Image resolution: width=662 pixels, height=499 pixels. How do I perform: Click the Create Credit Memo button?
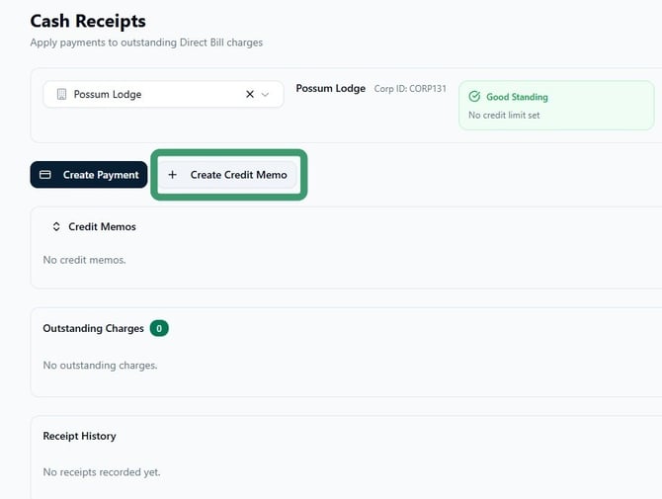(x=228, y=175)
